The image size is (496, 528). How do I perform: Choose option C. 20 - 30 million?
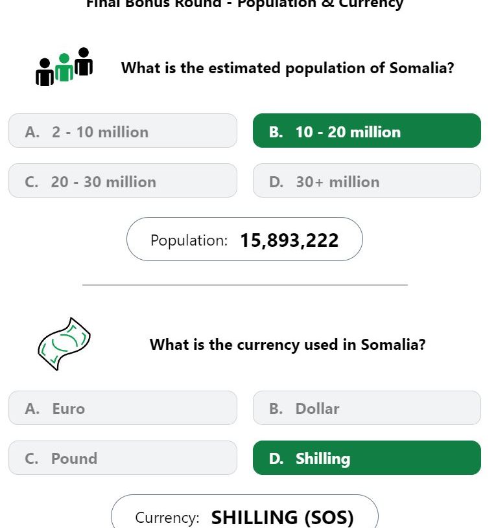coord(123,181)
